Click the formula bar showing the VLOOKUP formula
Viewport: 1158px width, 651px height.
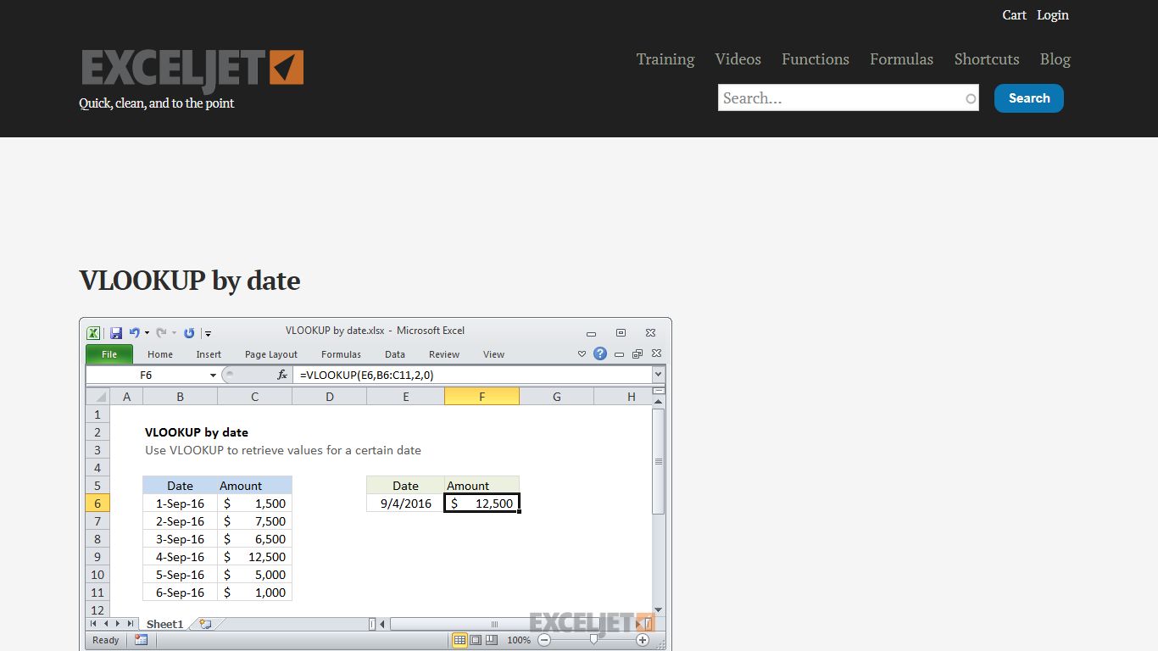(x=472, y=375)
